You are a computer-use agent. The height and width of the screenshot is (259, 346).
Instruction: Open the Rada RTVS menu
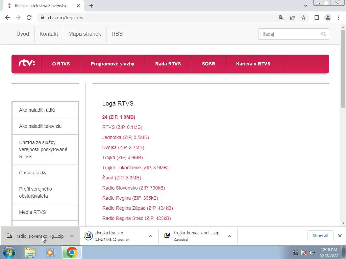pyautogui.click(x=168, y=64)
